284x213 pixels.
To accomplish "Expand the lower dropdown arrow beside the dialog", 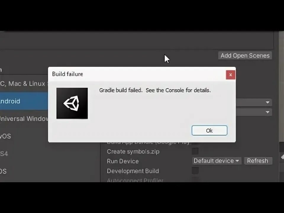I will [x=267, y=112].
